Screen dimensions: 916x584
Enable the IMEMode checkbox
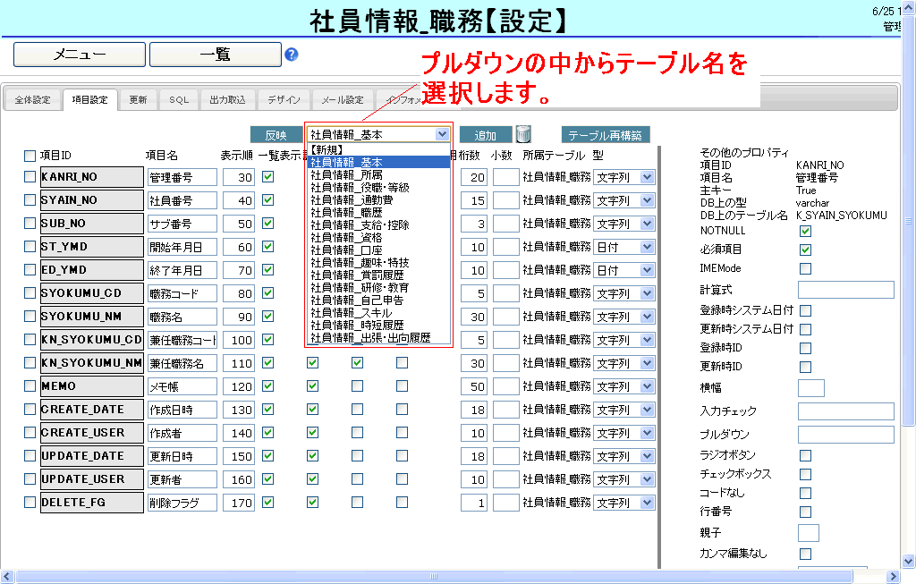[x=805, y=268]
